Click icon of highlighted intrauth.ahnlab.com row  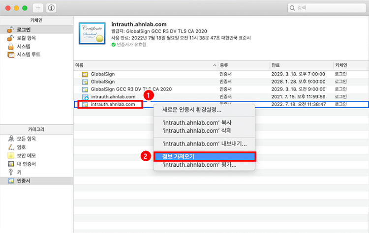tap(85, 104)
